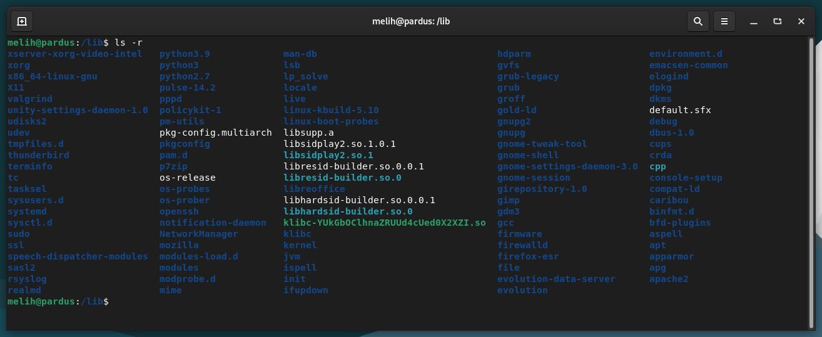Click the 'jvm' entry
Image resolution: width=822 pixels, height=337 pixels.
(x=292, y=256)
